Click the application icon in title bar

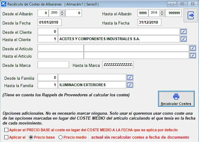pyautogui.click(x=3, y=4)
